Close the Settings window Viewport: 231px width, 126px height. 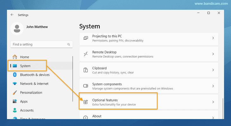[219, 13]
